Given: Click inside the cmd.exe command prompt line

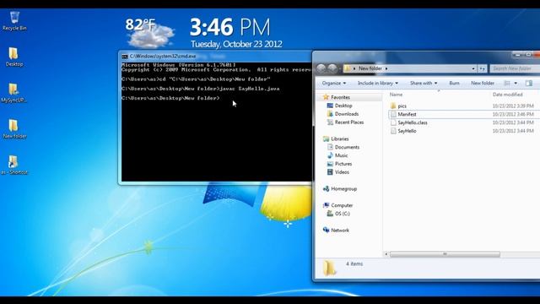Looking at the screenshot, I should 170,98.
